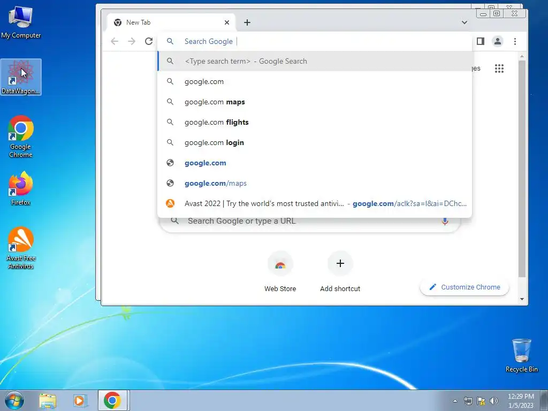Click the volume speaker tray icon
Viewport: 548px width, 411px height.
[494, 401]
